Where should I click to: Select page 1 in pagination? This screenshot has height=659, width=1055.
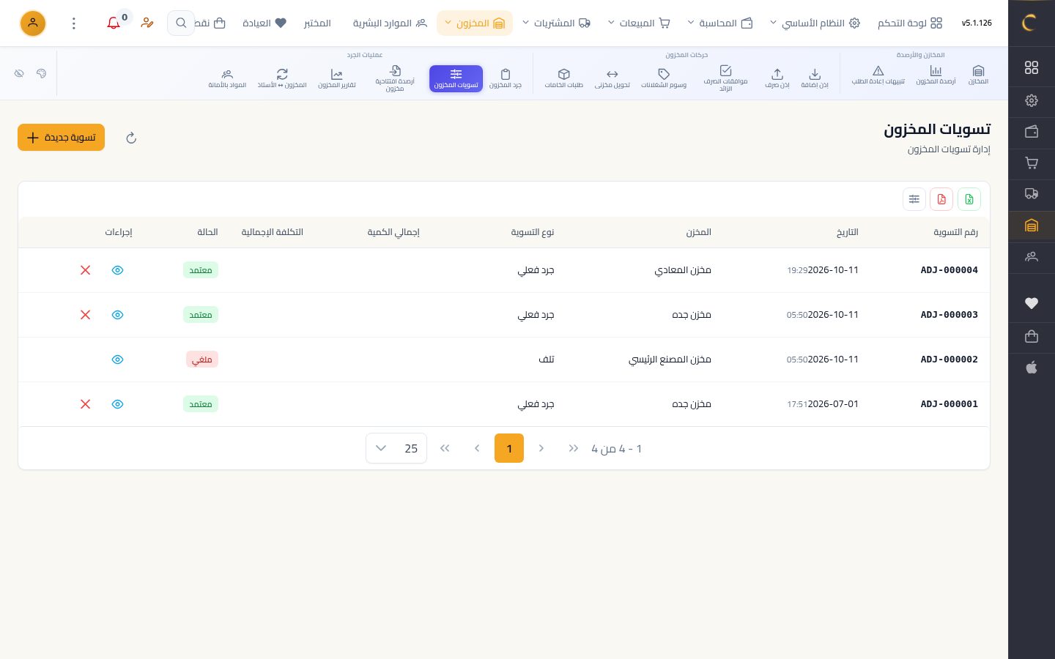click(x=509, y=448)
